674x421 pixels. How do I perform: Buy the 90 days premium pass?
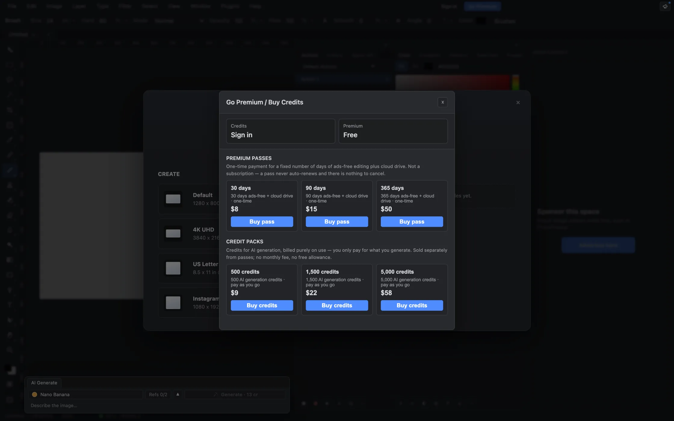[x=337, y=222]
